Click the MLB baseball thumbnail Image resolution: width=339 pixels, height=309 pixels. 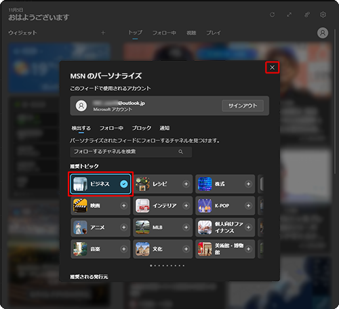(x=142, y=228)
